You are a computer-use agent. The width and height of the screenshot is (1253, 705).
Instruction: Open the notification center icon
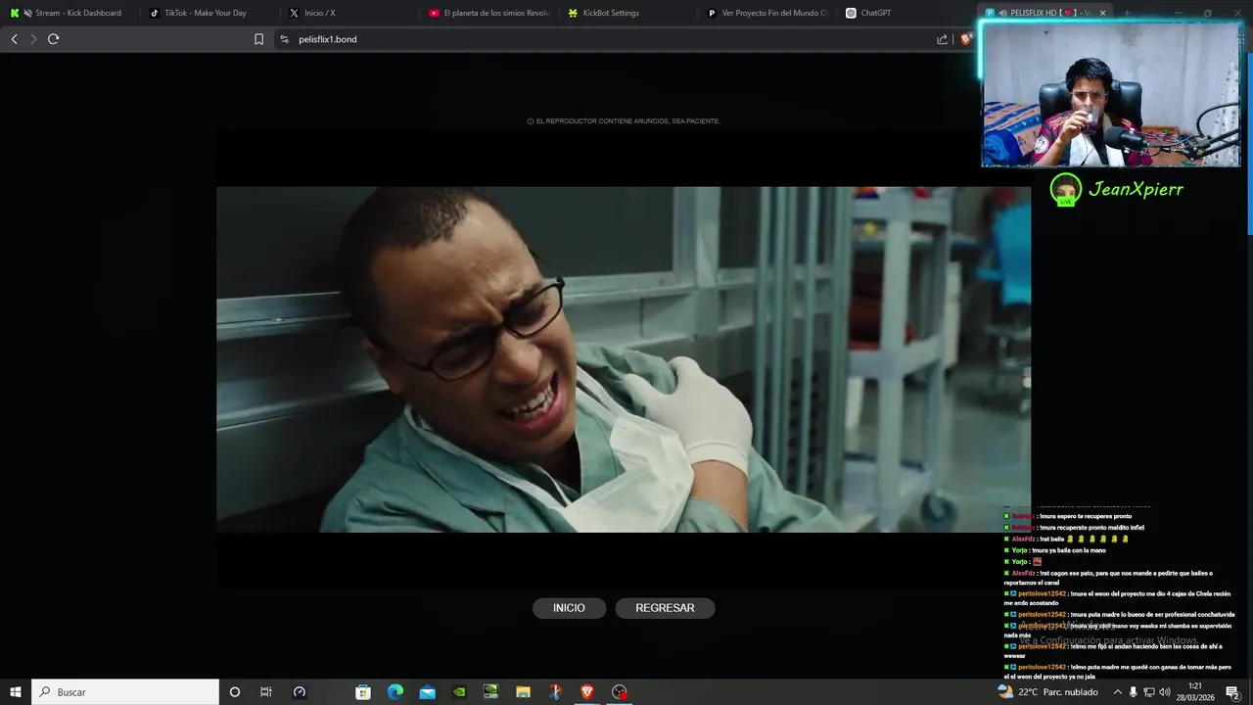[1232, 692]
